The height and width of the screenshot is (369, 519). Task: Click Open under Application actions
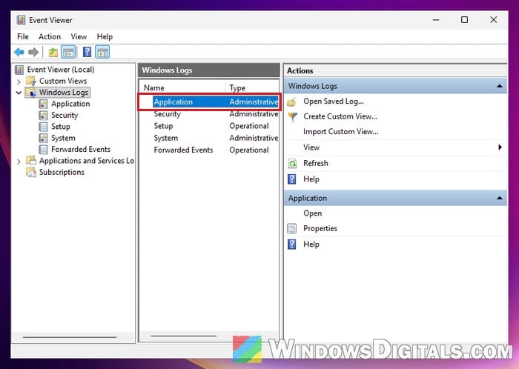click(312, 213)
